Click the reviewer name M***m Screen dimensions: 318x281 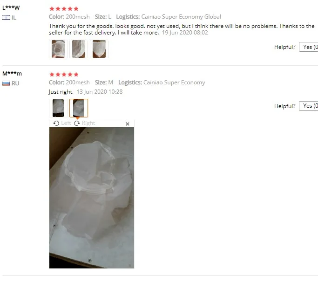click(x=12, y=74)
